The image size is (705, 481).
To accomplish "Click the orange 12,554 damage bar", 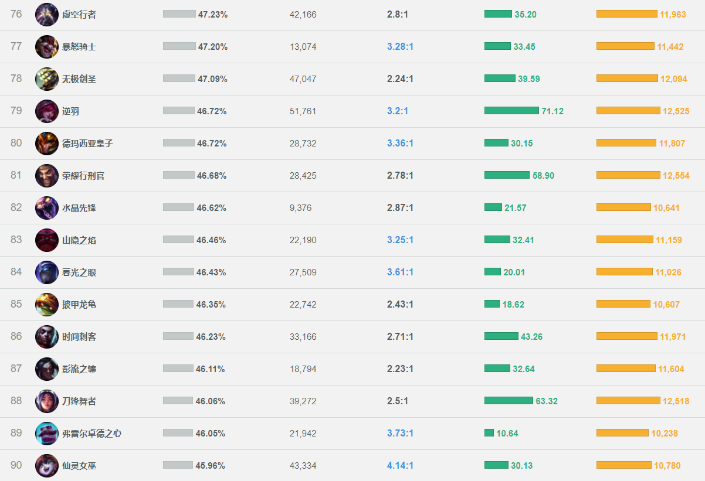I will (628, 175).
